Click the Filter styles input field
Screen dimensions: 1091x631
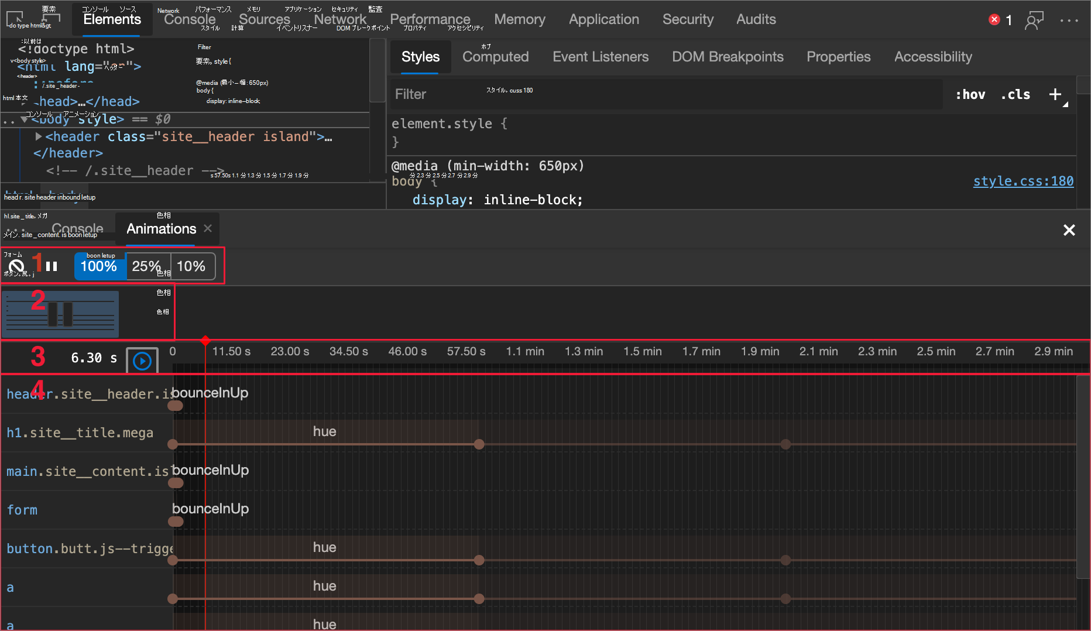[x=666, y=94]
